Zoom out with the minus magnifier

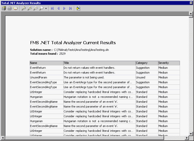coord(36,8)
